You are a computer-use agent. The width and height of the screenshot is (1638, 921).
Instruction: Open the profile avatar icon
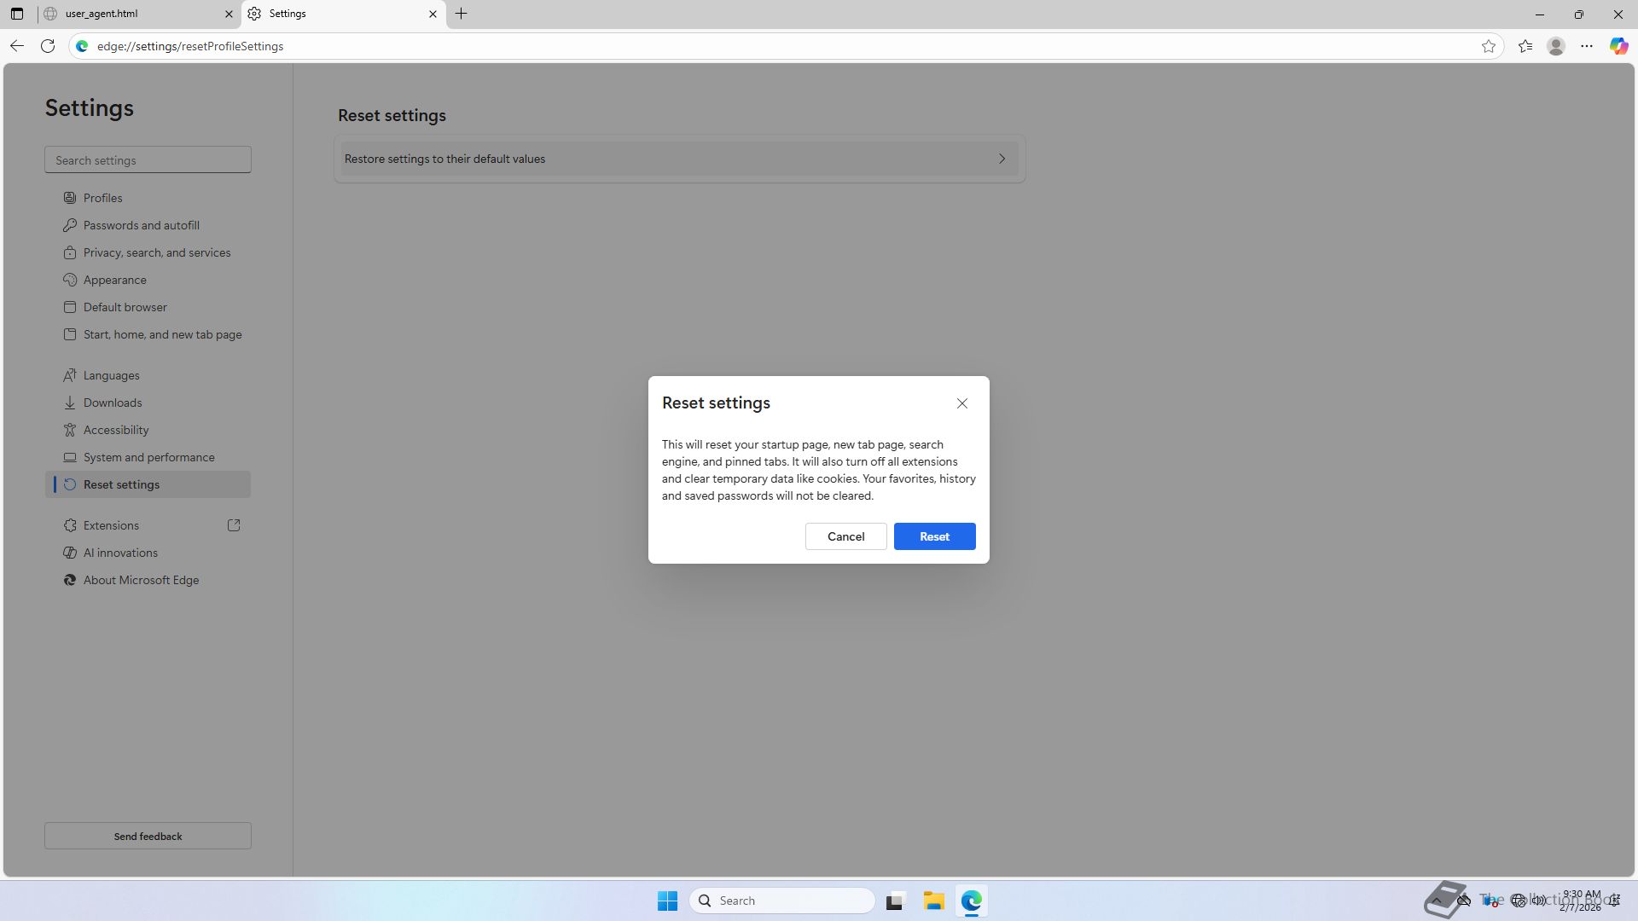(1556, 46)
